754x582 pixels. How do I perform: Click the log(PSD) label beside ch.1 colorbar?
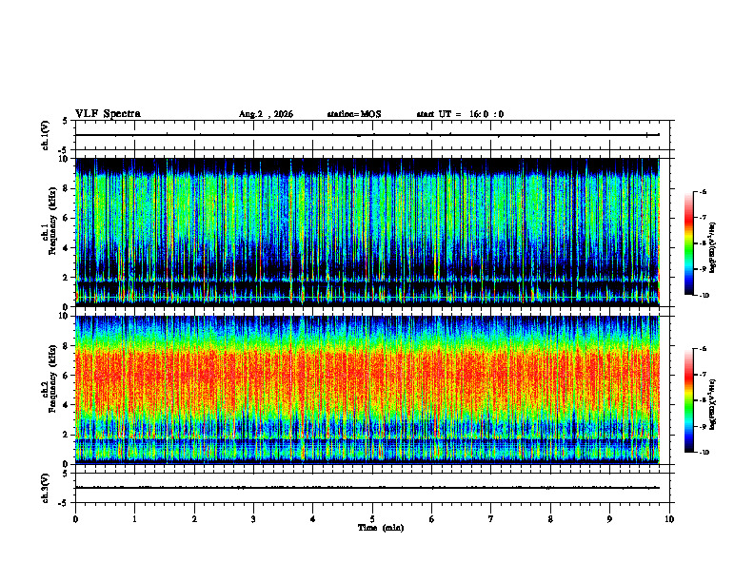pyautogui.click(x=713, y=248)
